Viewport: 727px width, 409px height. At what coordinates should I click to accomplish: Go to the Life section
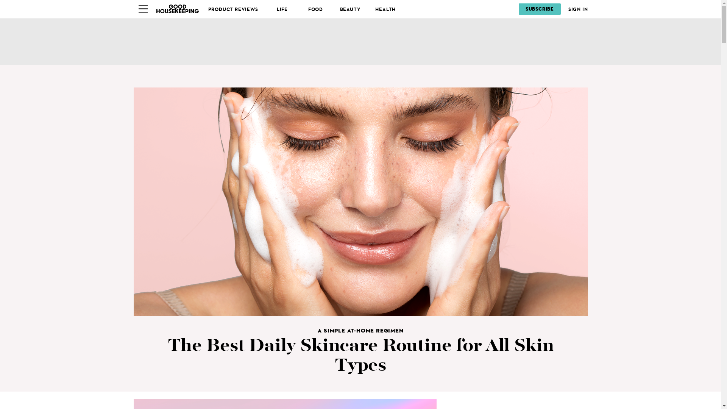tap(282, 9)
